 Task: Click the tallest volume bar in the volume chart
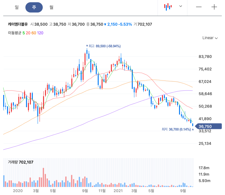[x=43, y=177]
